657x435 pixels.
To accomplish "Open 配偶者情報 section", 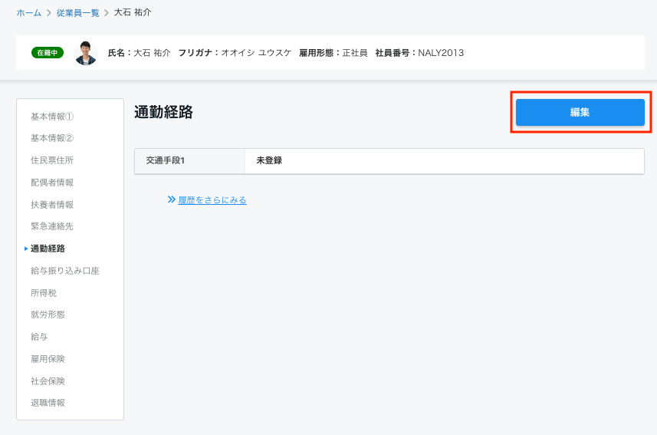I will tap(52, 183).
